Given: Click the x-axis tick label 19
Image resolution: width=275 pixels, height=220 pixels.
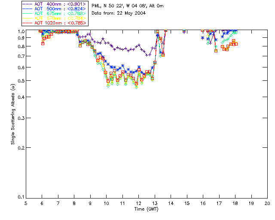Looking at the screenshot, I should pos(251,203).
